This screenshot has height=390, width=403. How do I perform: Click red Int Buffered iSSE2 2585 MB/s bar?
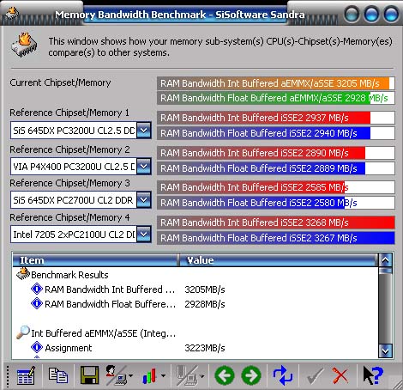276,187
